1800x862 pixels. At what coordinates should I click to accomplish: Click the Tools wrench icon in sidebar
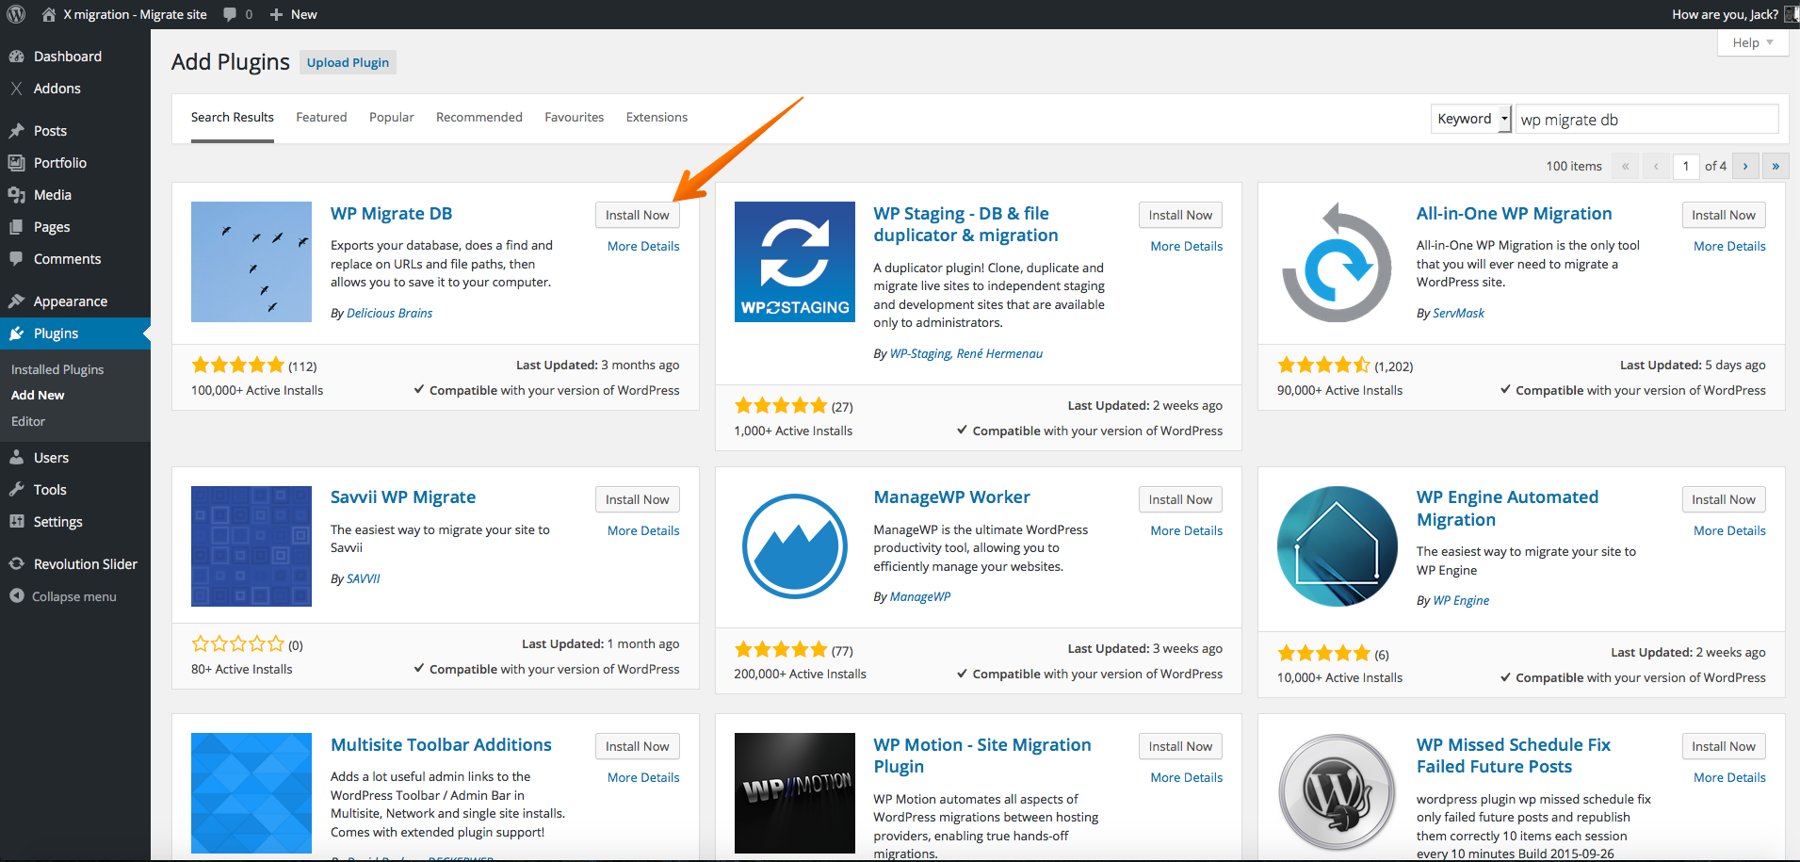[x=16, y=490]
